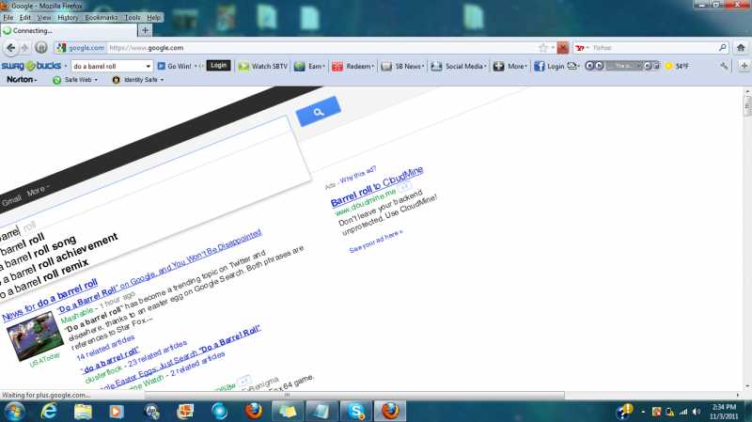Open Skype from the taskbar
Viewport: 752px width, 422px height.
(x=356, y=411)
